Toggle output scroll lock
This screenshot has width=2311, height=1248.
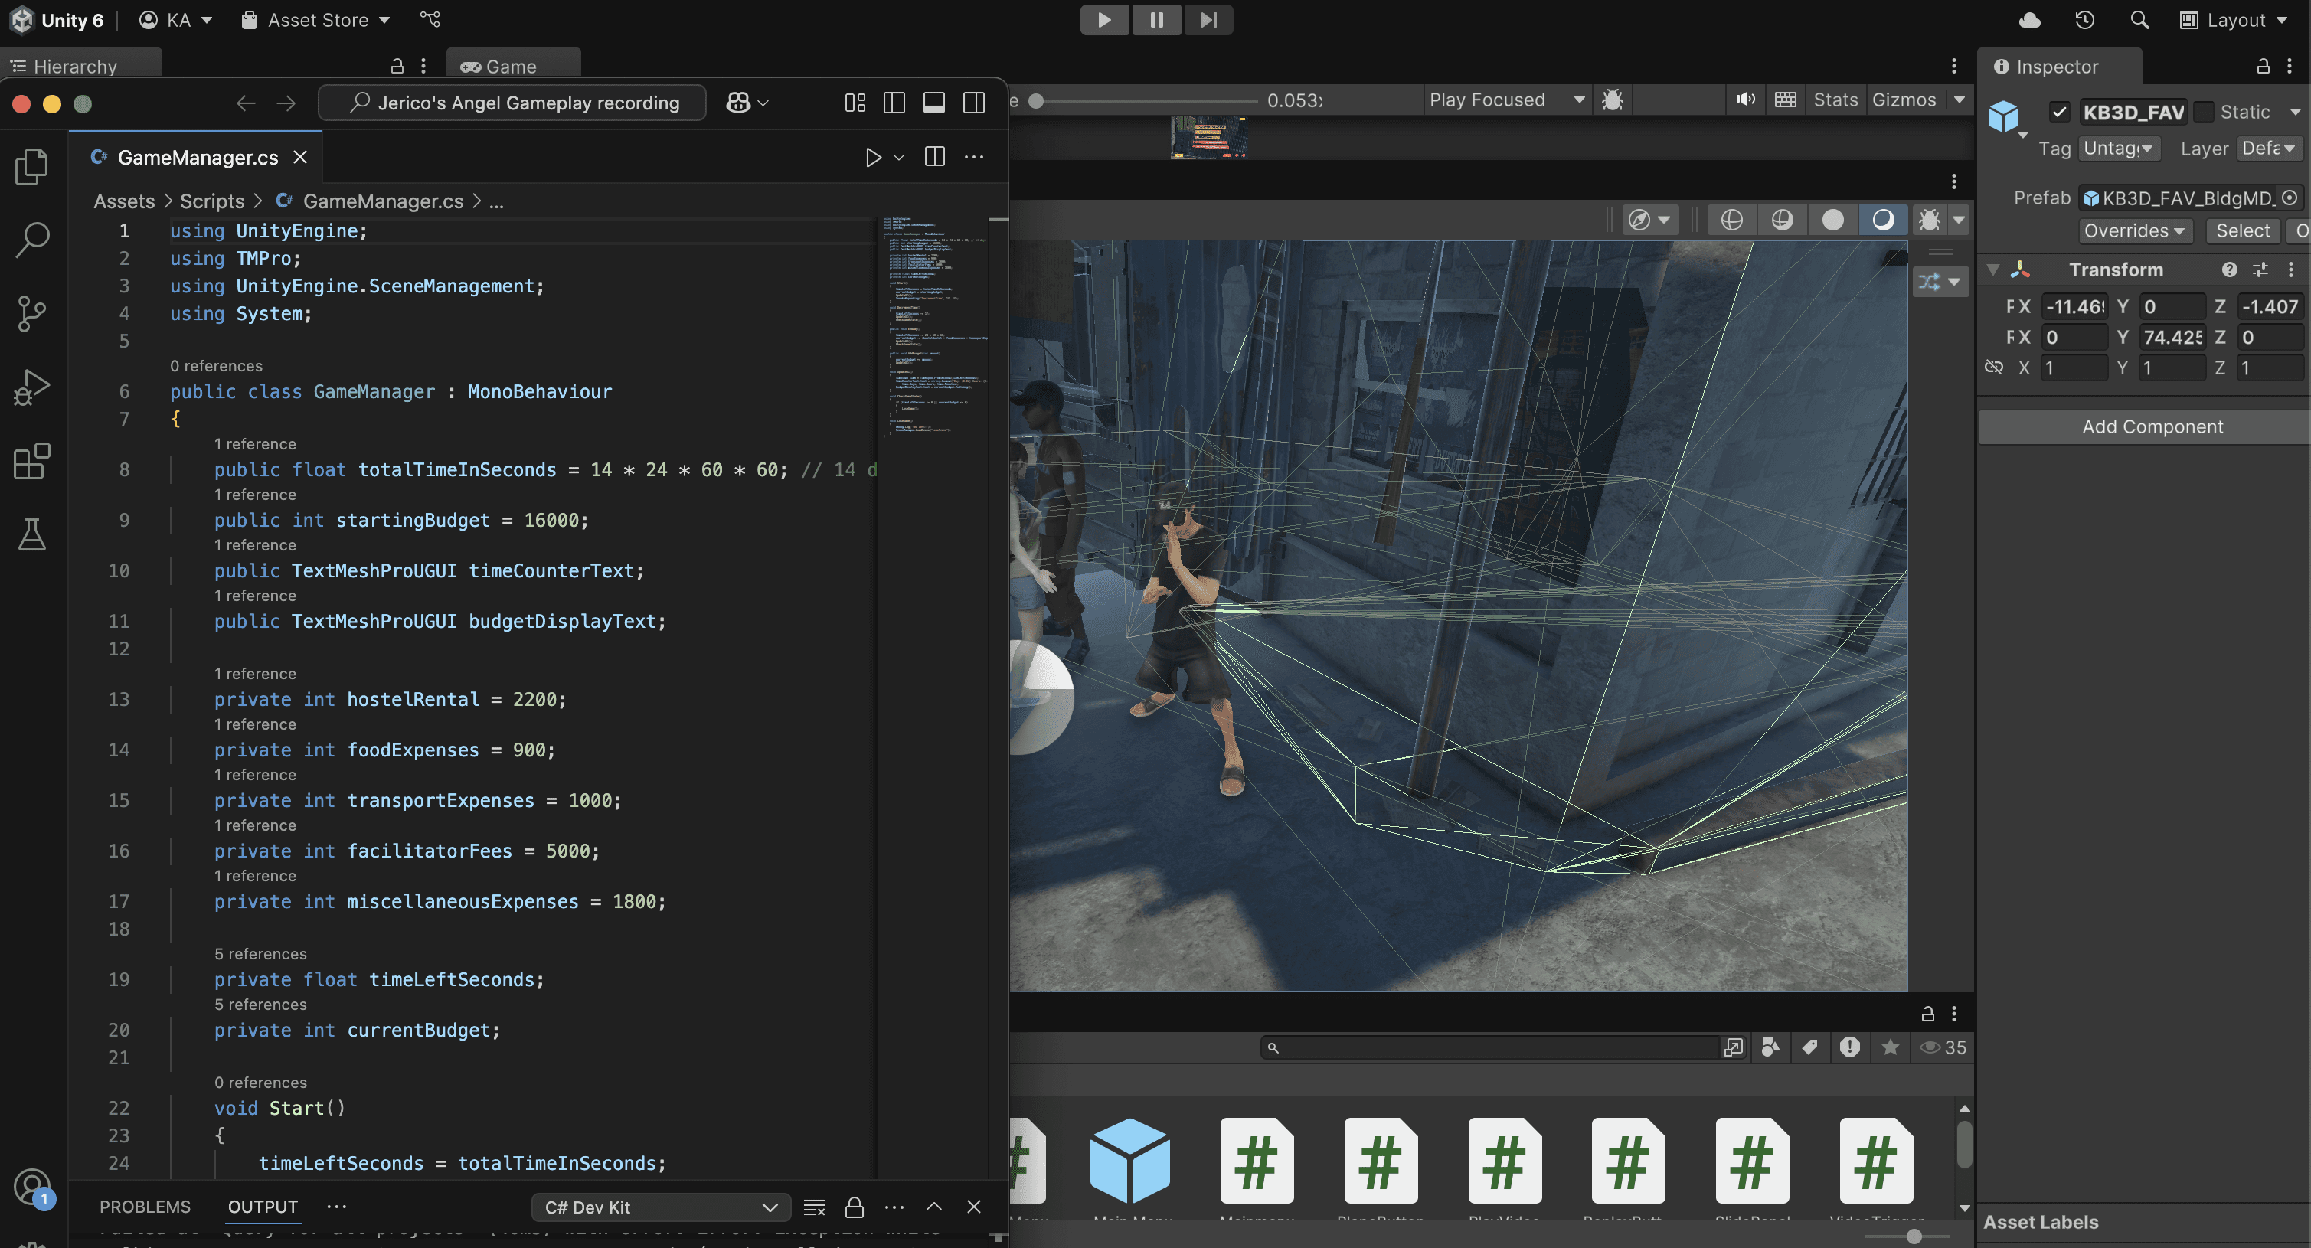(854, 1207)
